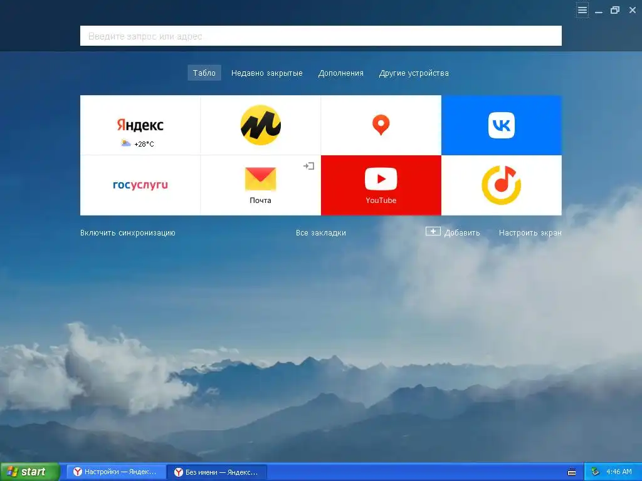Click the 4:46 AM clock
642x481 pixels.
pos(619,472)
